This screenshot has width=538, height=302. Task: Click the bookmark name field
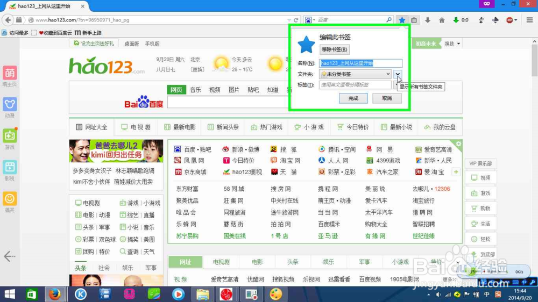[360, 63]
